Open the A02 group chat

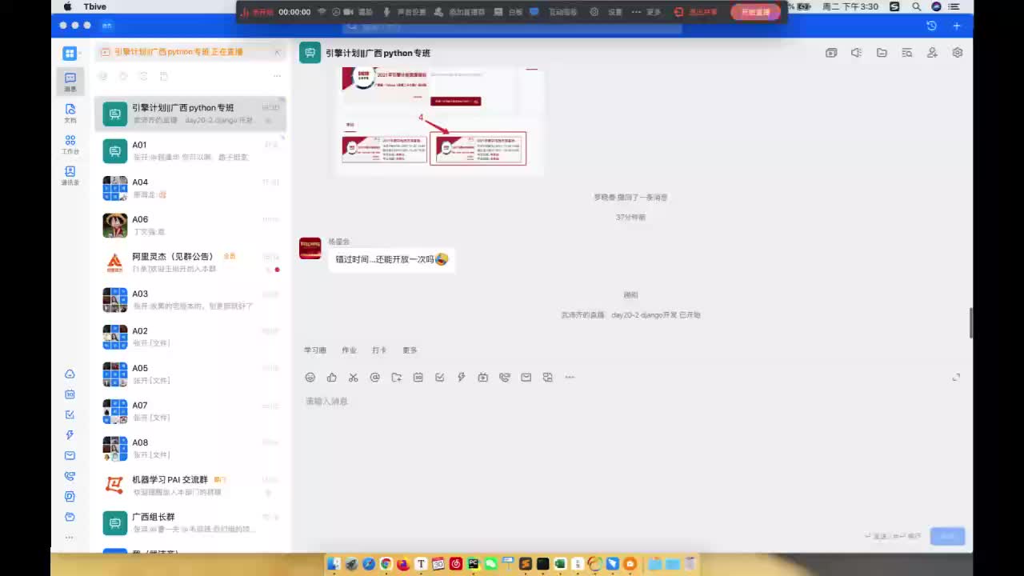190,337
